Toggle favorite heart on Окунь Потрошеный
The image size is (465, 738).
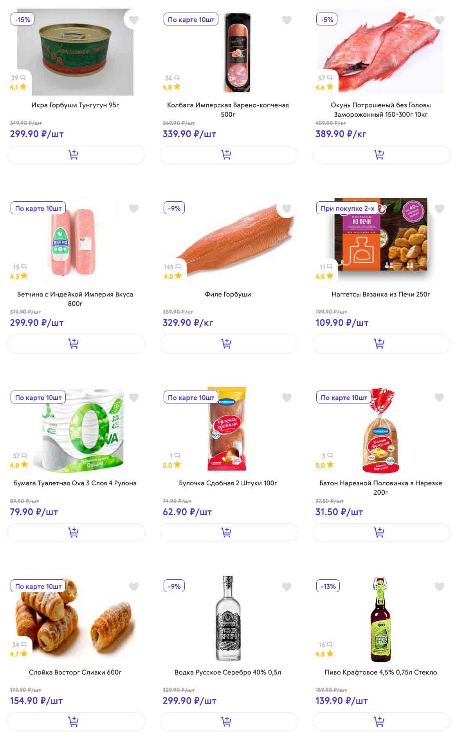tap(439, 20)
